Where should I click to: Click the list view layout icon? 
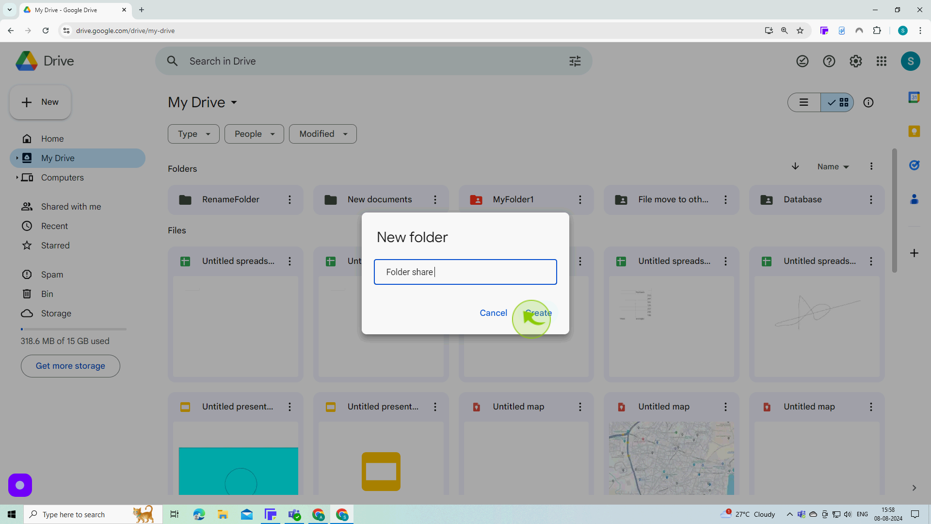click(x=805, y=102)
